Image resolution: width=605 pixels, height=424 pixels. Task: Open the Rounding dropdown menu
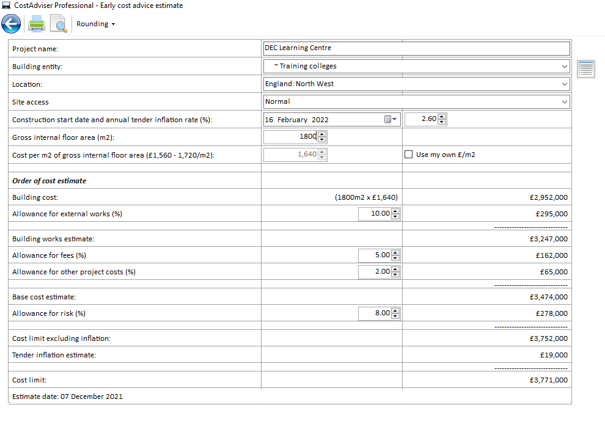[x=96, y=24]
